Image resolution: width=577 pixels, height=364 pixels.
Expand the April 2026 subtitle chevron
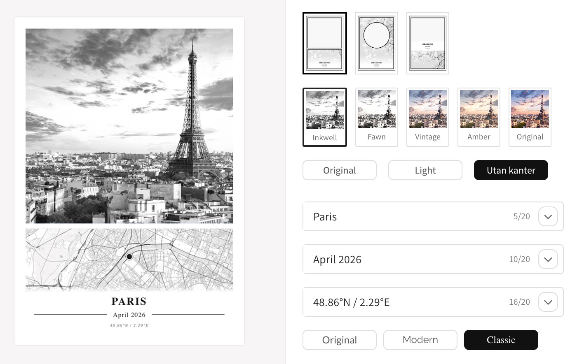point(548,259)
